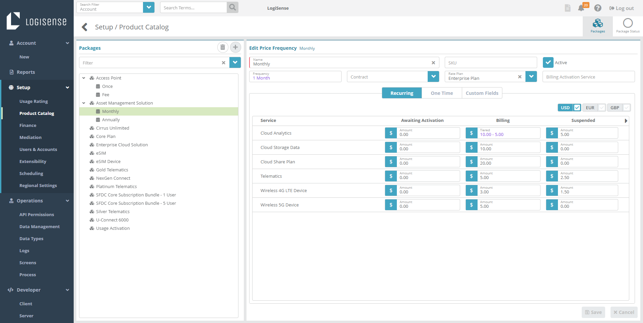The height and width of the screenshot is (323, 643).
Task: Open the document icon in top bar
Action: coord(567,8)
